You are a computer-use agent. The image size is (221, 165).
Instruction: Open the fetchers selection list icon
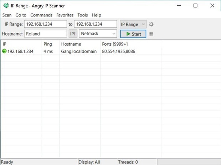151,34
